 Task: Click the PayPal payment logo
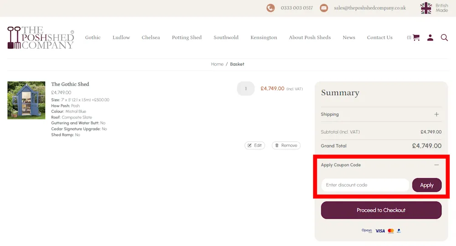[x=399, y=231]
